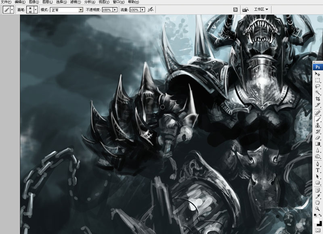This screenshot has width=323, height=234.
Task: Expand the opacity 不透明度 slider arrow
Action: click(x=115, y=10)
